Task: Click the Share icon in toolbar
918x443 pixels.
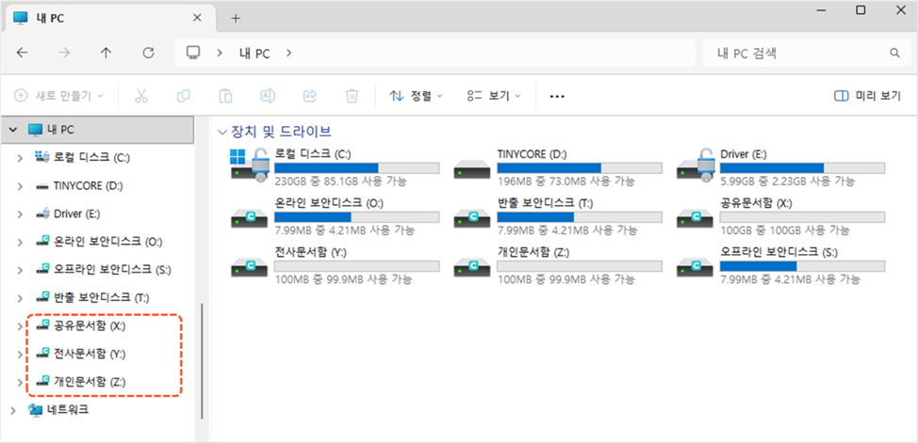Action: 309,96
